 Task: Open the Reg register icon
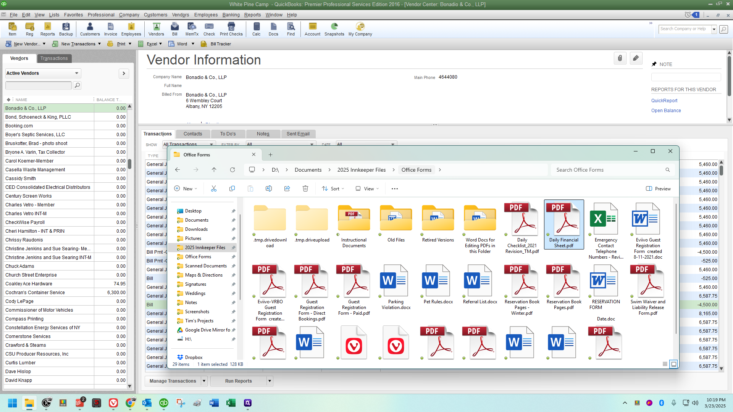tap(29, 29)
